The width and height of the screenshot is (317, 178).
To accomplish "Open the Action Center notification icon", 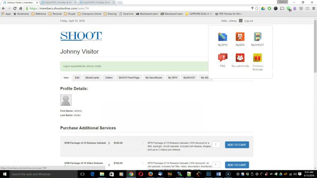I will [x=300, y=174].
